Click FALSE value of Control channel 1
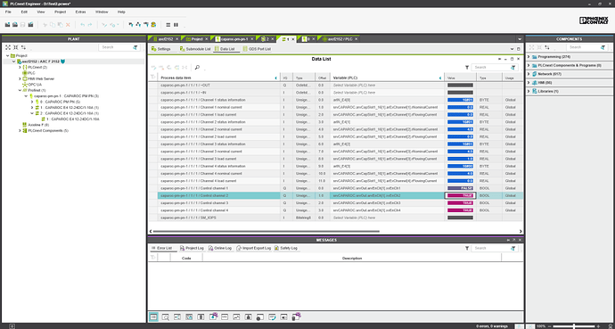 click(460, 188)
